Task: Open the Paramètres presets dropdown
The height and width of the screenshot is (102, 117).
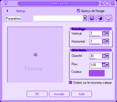Action: click(x=85, y=18)
